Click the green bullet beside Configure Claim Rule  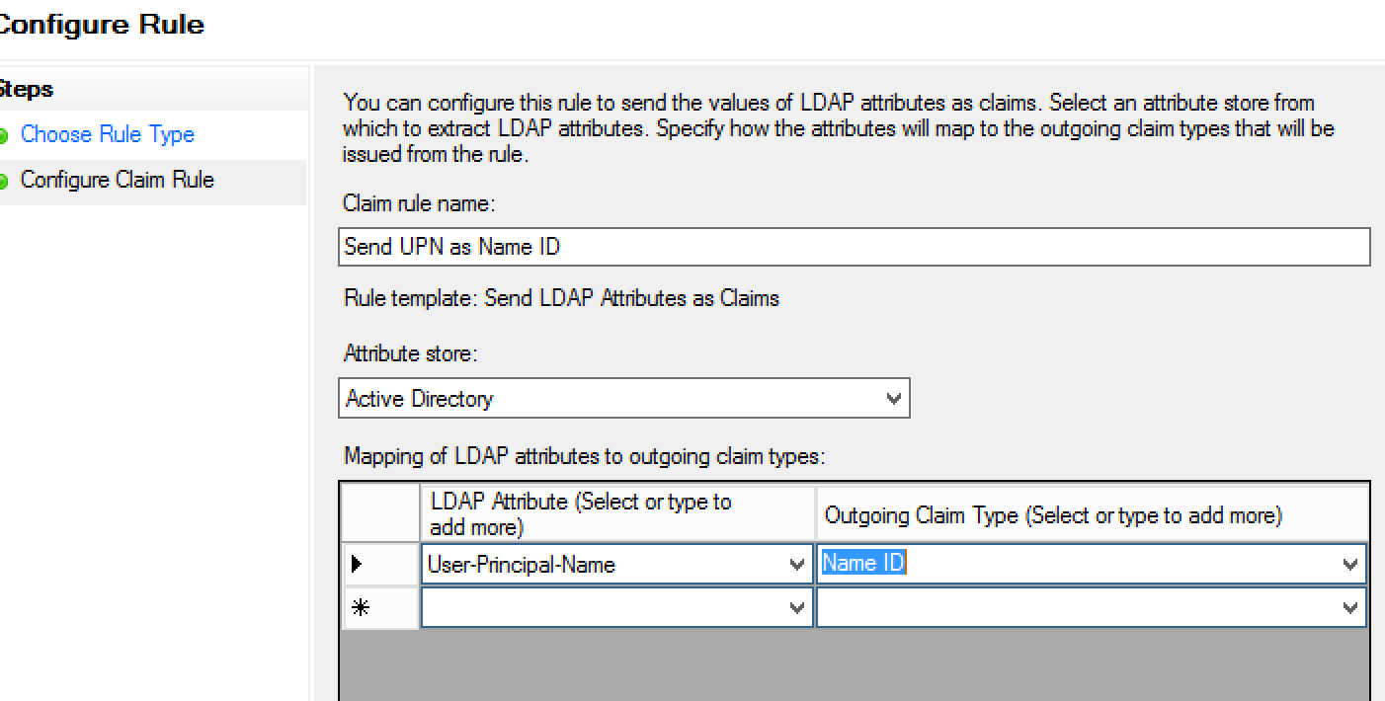point(3,181)
